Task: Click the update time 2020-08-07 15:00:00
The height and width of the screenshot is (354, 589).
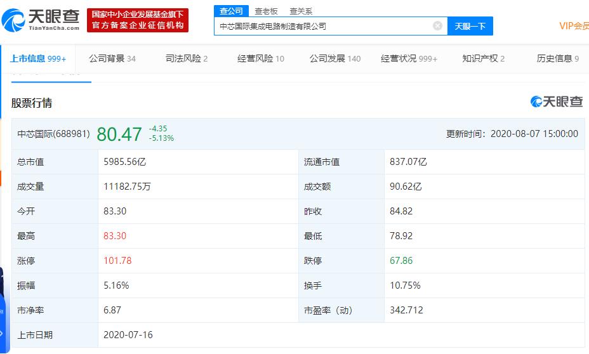Action: pyautogui.click(x=534, y=134)
